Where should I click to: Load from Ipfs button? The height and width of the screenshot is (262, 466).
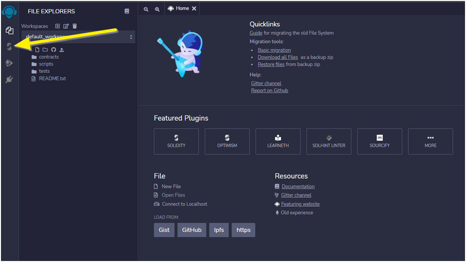coord(219,230)
